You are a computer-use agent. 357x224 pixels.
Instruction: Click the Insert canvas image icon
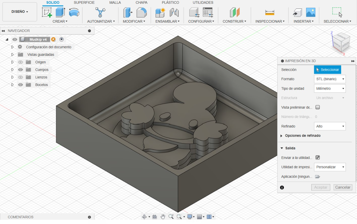pos(311,12)
